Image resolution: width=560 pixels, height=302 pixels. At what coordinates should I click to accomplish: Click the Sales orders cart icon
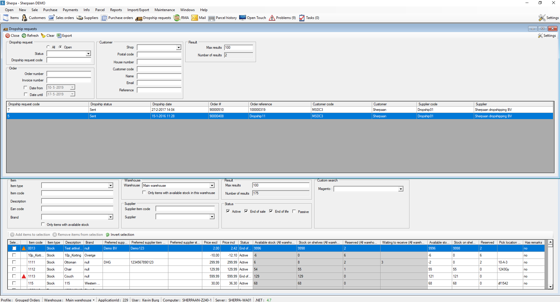click(x=51, y=18)
